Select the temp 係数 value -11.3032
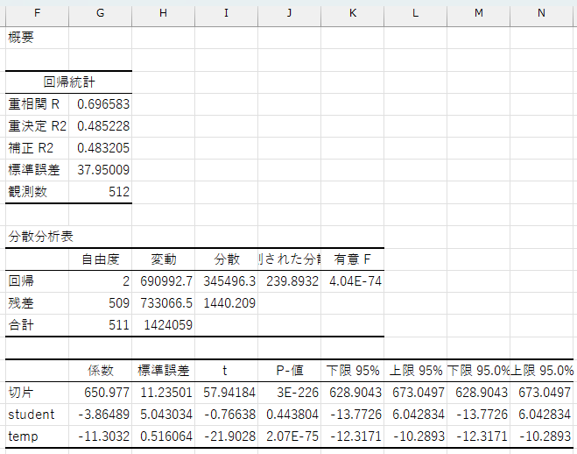Viewport: 577px width, 454px height. coord(102,436)
